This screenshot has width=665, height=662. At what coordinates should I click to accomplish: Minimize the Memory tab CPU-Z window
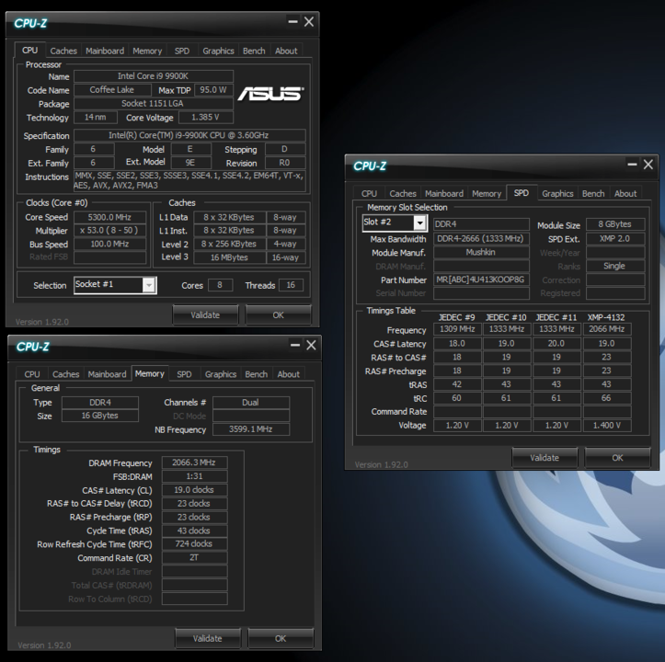(294, 345)
